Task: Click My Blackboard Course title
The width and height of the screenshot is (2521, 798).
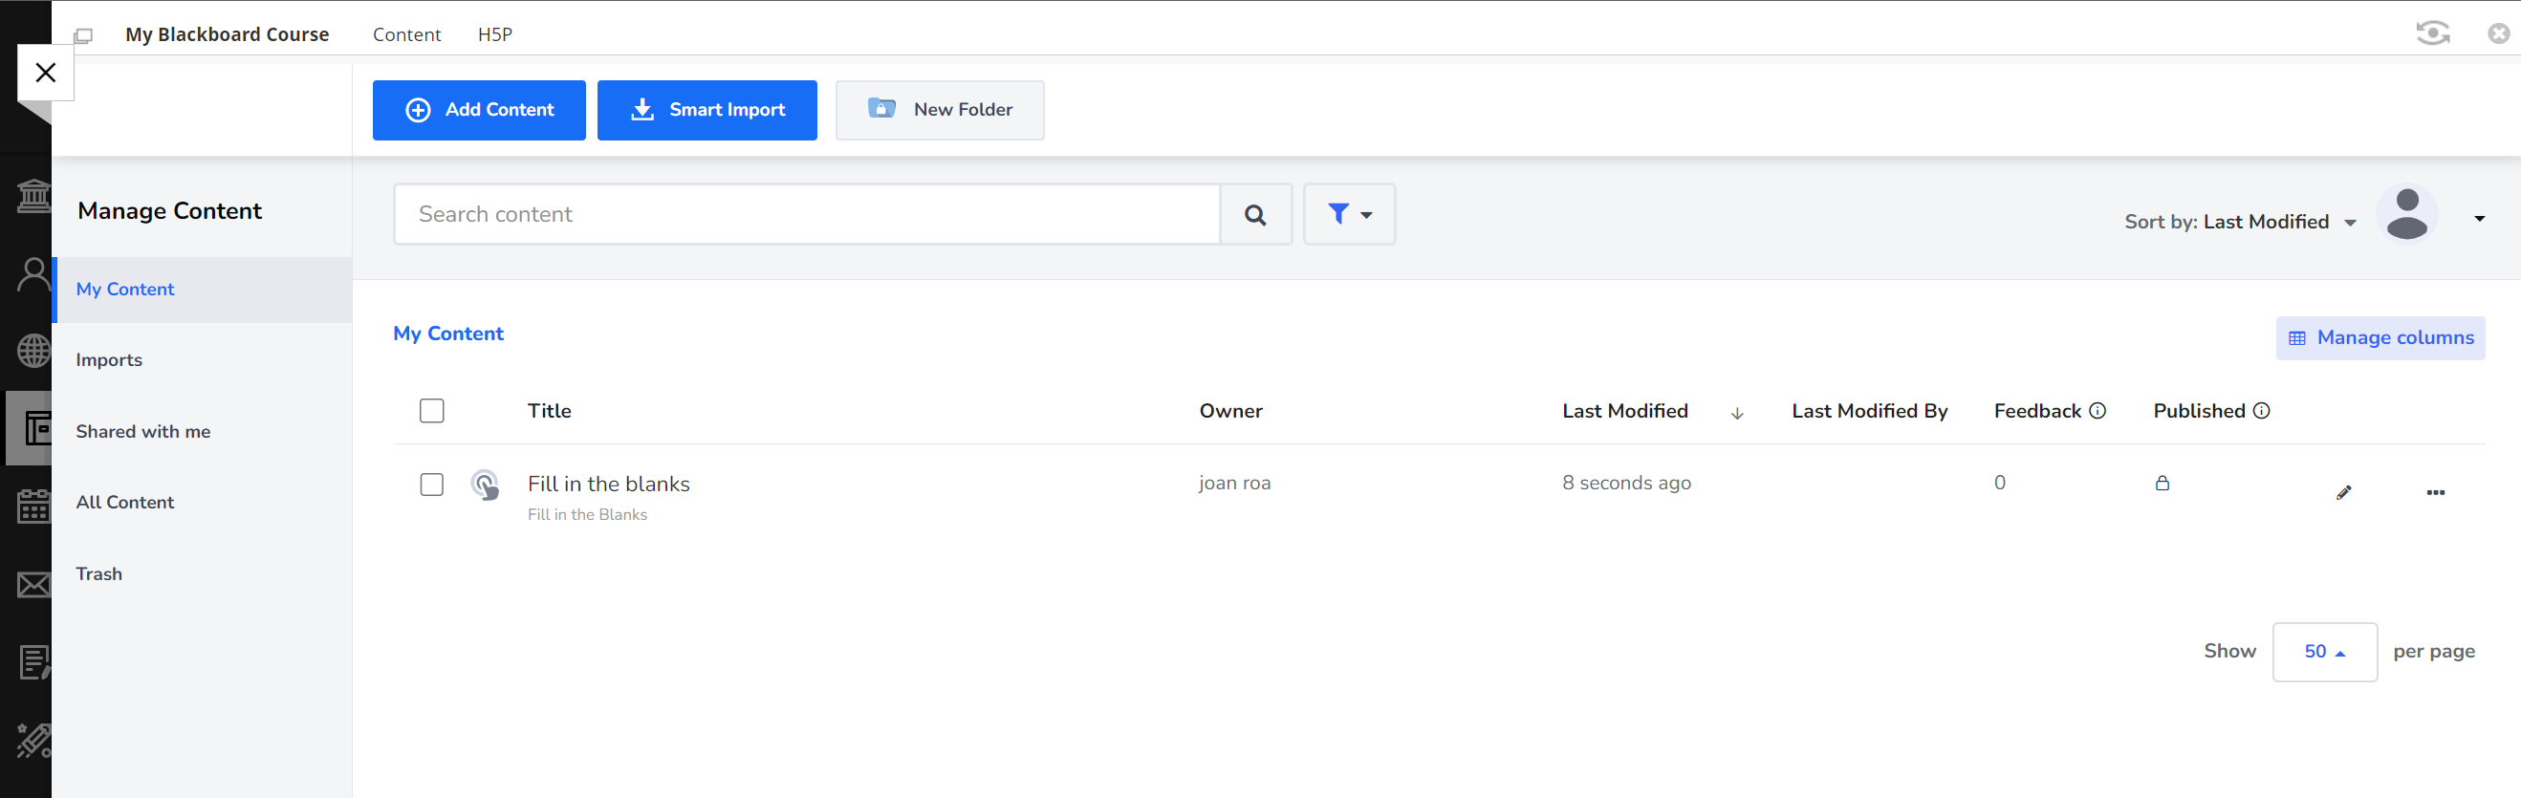Action: [227, 34]
